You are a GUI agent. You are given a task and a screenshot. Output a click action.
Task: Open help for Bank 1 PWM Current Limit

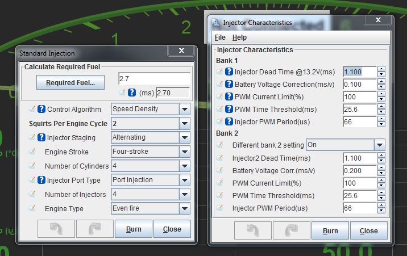229,96
